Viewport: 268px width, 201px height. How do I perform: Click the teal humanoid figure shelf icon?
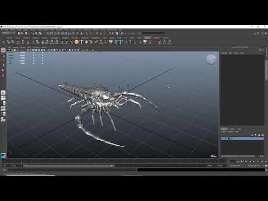[x=121, y=42]
